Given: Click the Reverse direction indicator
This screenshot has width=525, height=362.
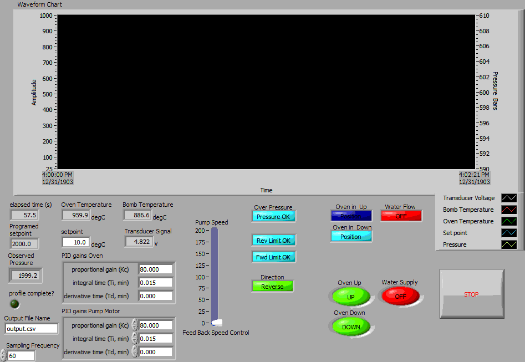Looking at the screenshot, I should (272, 287).
